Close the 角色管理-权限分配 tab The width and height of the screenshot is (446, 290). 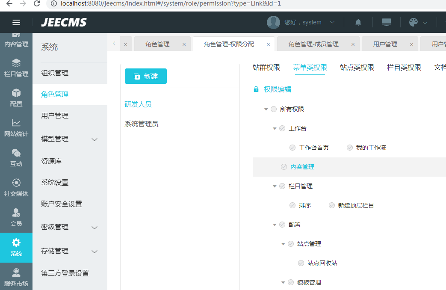(x=269, y=44)
